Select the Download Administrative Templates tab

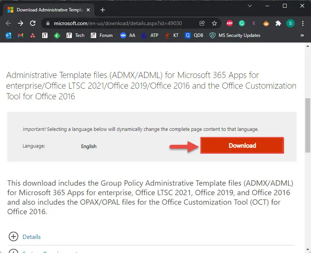[x=49, y=10]
